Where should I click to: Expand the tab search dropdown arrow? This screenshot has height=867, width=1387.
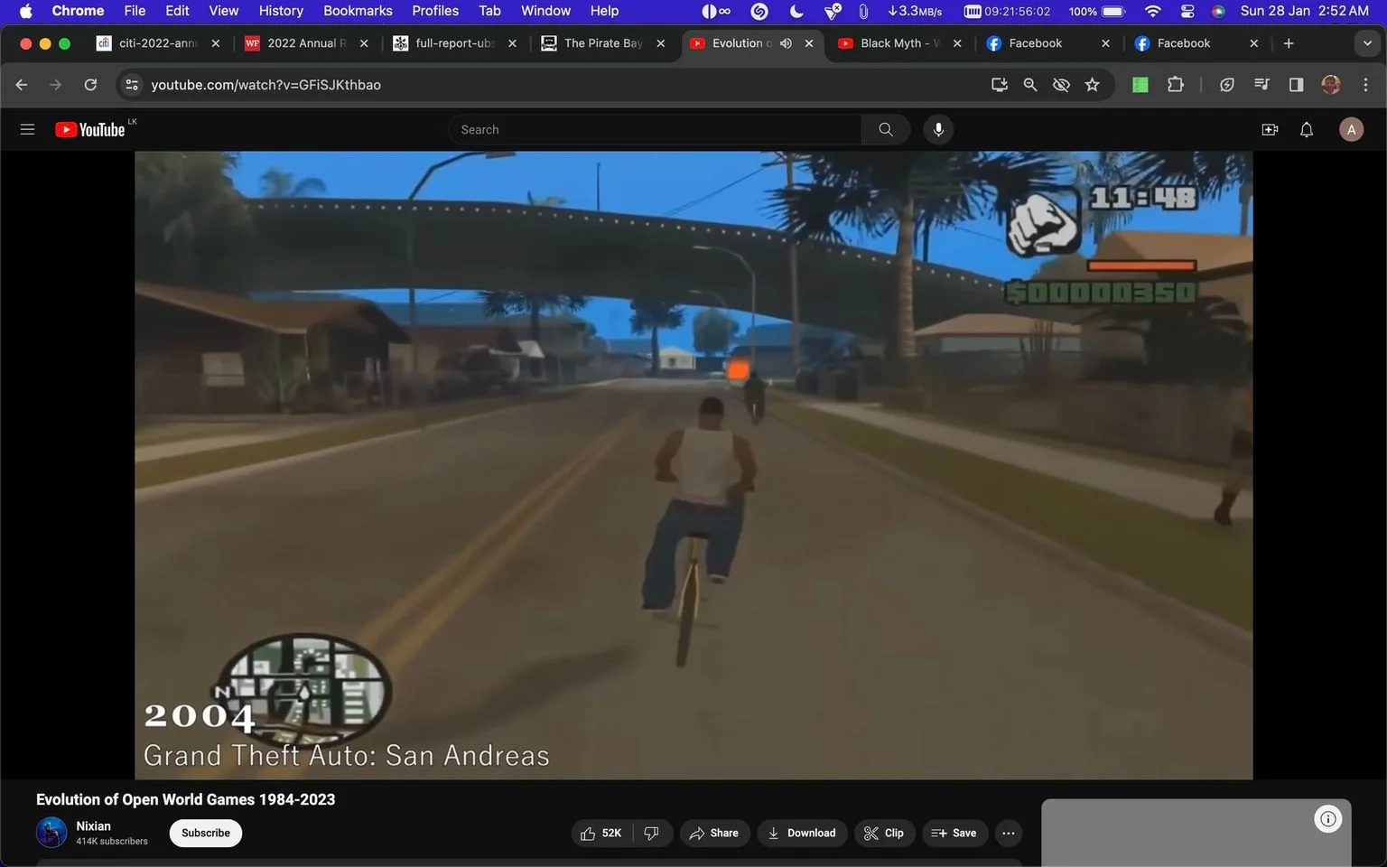(x=1367, y=43)
